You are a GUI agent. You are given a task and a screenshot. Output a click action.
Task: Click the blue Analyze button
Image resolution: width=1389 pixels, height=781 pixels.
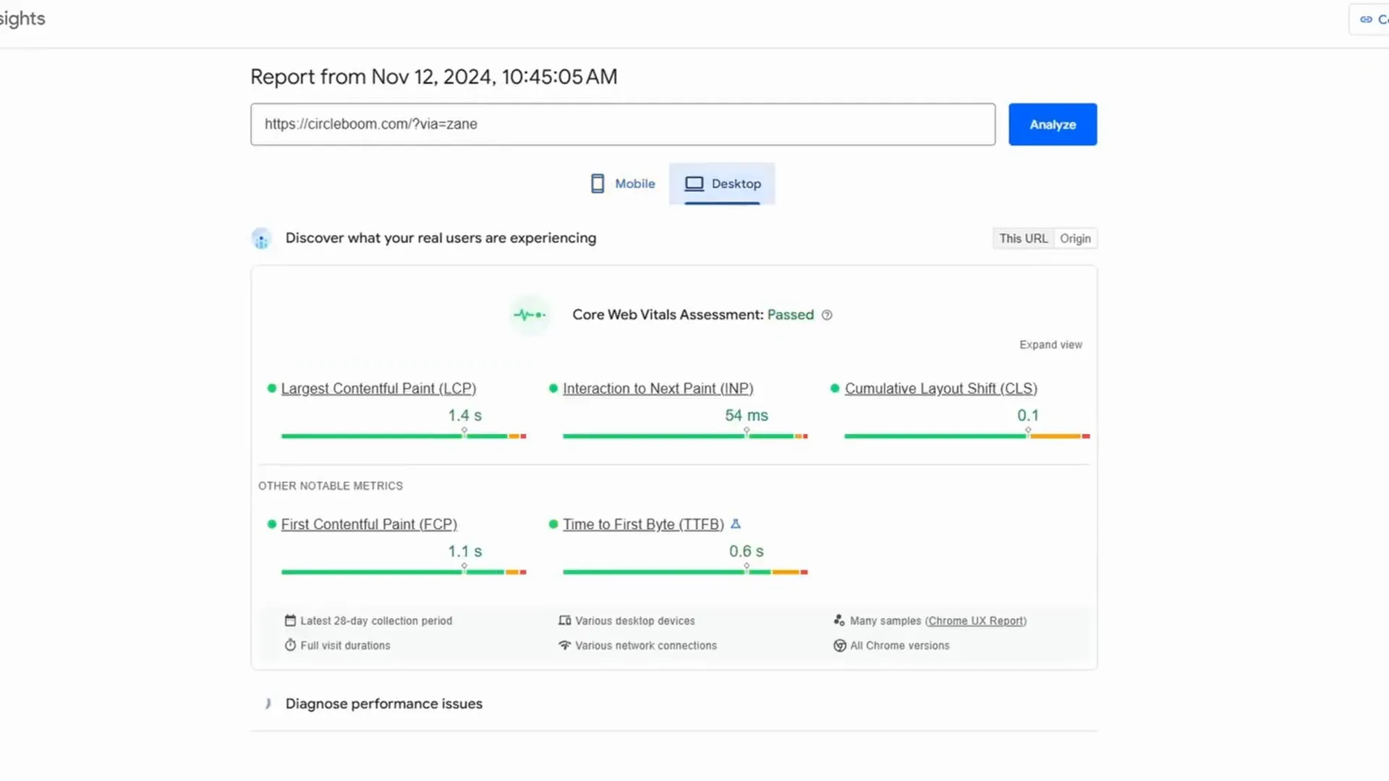[x=1053, y=124]
